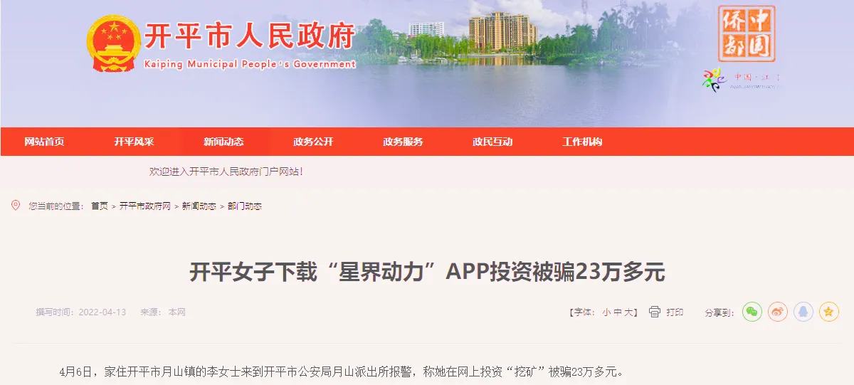854x385 pixels.
Task: Click the 撰写时间 2022-04-13 date text
Action: tap(81, 312)
